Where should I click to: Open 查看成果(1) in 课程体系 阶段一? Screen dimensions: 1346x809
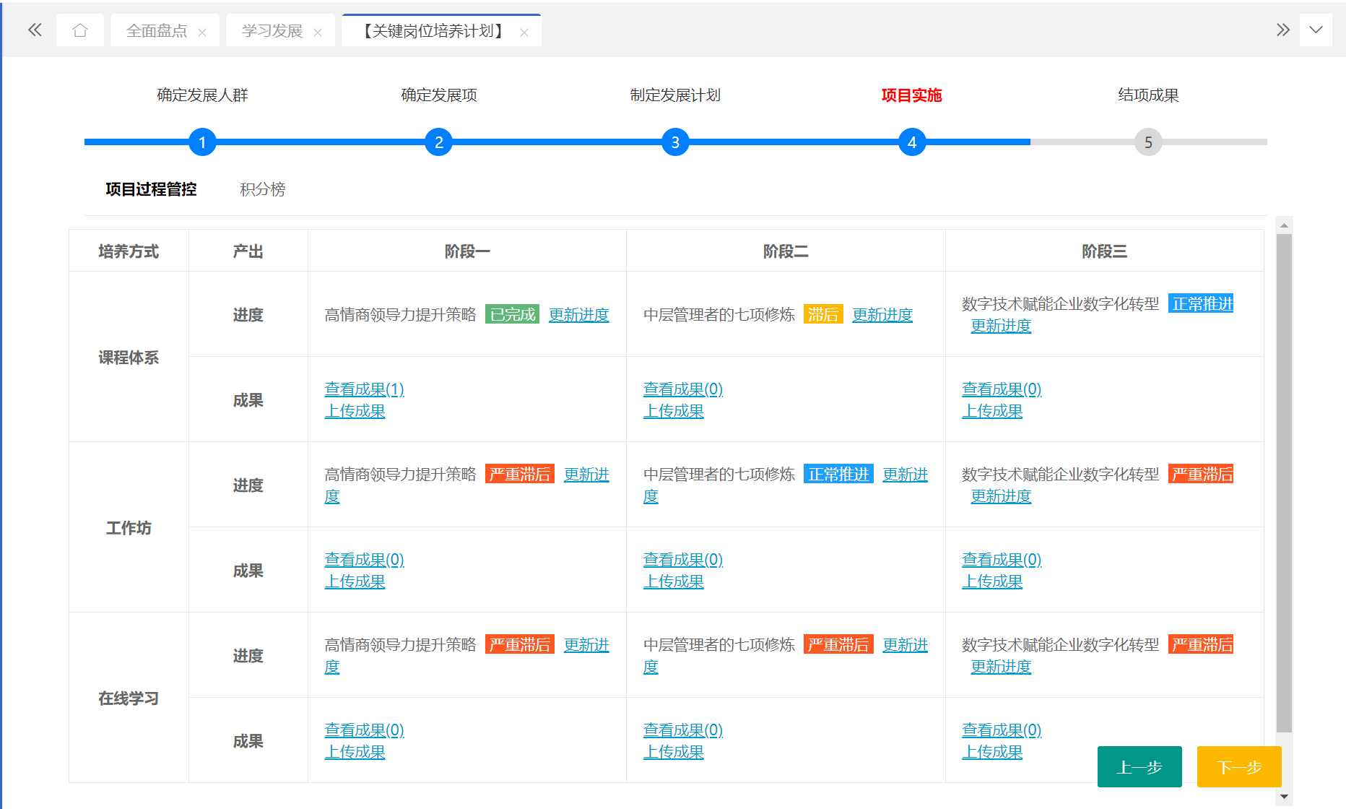click(364, 389)
